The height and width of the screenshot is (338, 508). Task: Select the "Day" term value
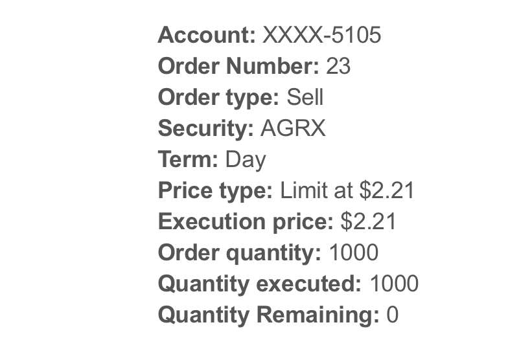click(x=246, y=159)
